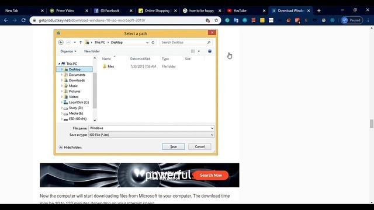
Task: Expand the Documents tree node arrow
Action: 62,75
